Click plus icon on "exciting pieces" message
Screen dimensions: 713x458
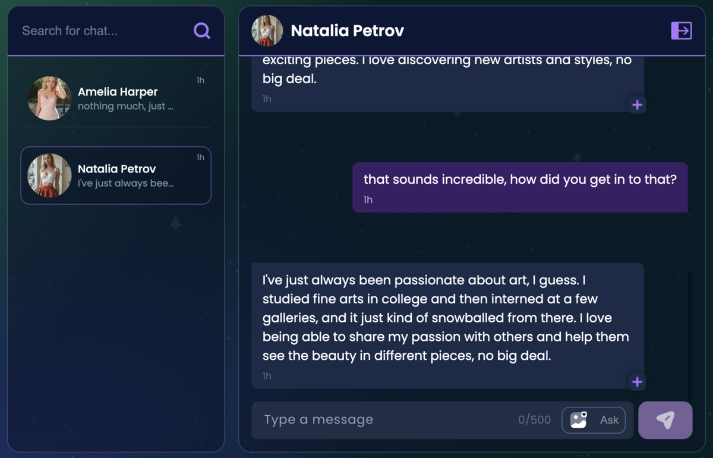coord(637,105)
